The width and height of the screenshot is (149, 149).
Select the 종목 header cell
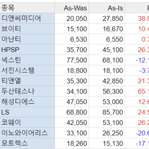27,8
